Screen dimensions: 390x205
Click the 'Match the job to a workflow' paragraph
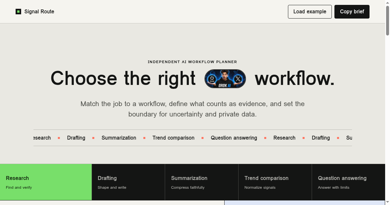pos(192,109)
